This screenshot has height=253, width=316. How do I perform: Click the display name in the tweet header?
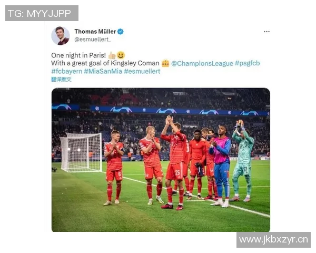coord(95,32)
